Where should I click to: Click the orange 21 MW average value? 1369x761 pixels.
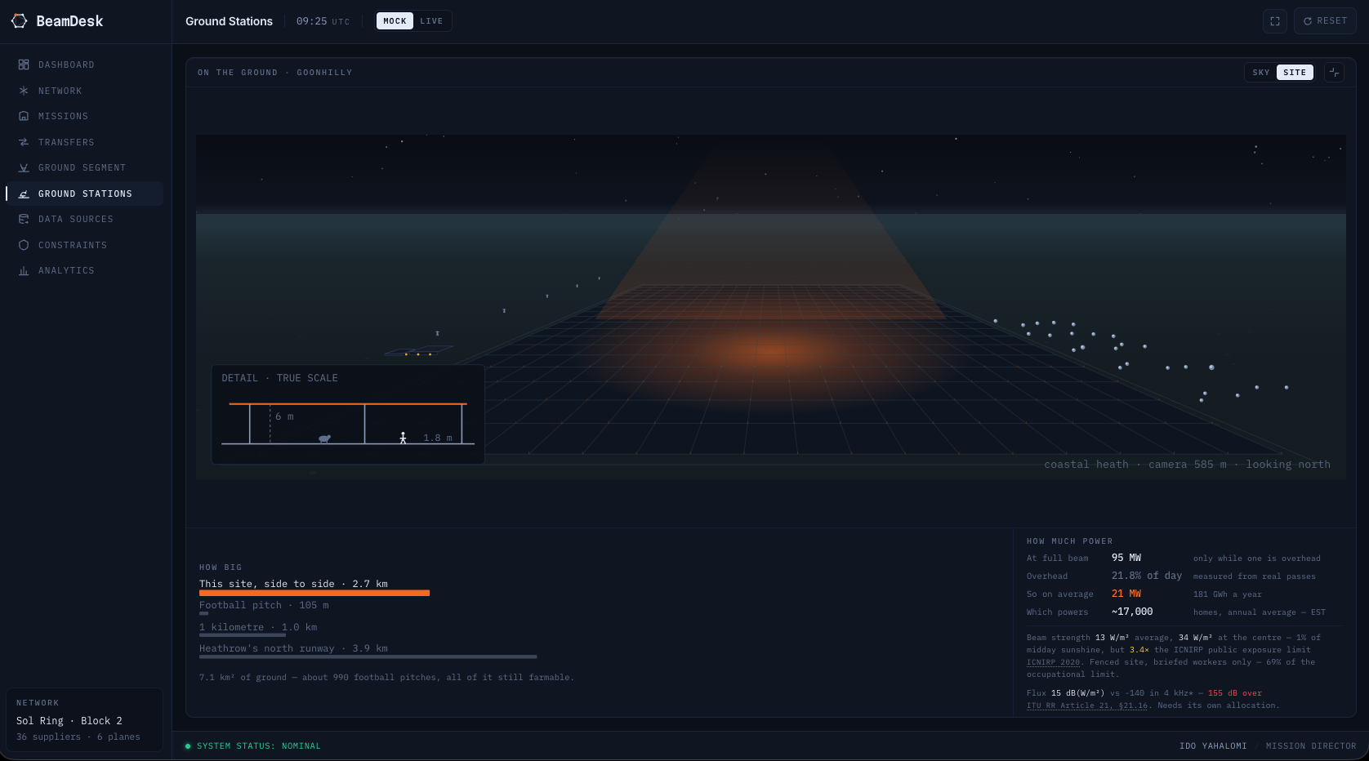[x=1126, y=594]
